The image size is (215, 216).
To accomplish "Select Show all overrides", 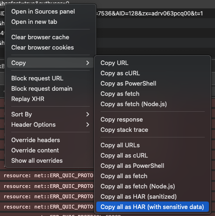I will pyautogui.click(x=37, y=160).
